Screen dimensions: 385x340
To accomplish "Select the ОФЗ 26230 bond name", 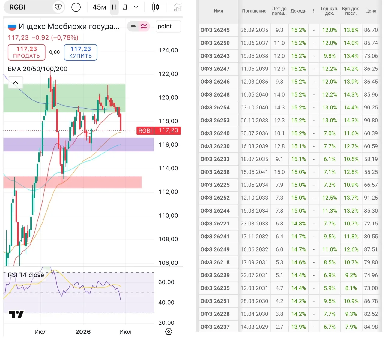I will 215,146.
